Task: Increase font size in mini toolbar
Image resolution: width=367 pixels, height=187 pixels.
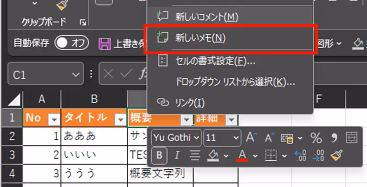Action: coord(251,137)
